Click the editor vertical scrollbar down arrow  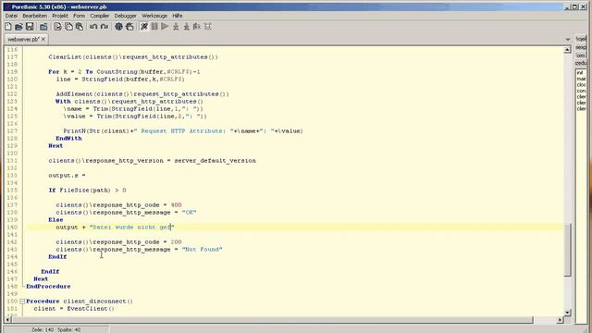567,313
